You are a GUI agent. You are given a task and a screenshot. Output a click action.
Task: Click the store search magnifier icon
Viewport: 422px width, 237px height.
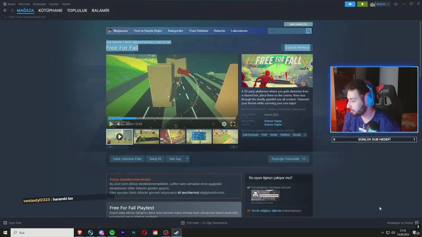[309, 31]
